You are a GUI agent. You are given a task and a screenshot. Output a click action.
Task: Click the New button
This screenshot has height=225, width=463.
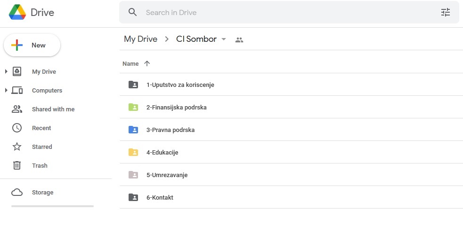click(x=32, y=45)
